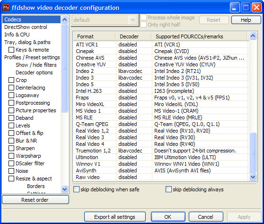
Task: Click Supported FOURCCs/remarks column header
Action: click(x=199, y=36)
